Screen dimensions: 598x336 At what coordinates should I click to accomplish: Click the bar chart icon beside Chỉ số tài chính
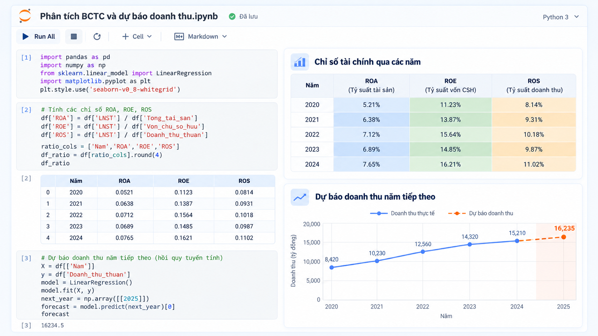[300, 62]
